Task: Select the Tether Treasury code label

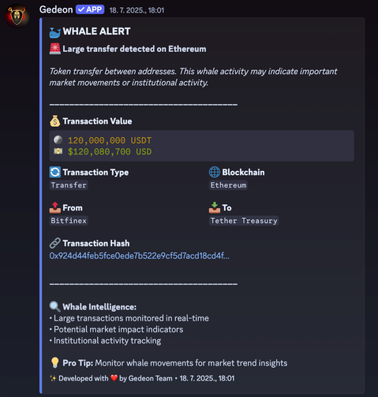Action: [244, 221]
